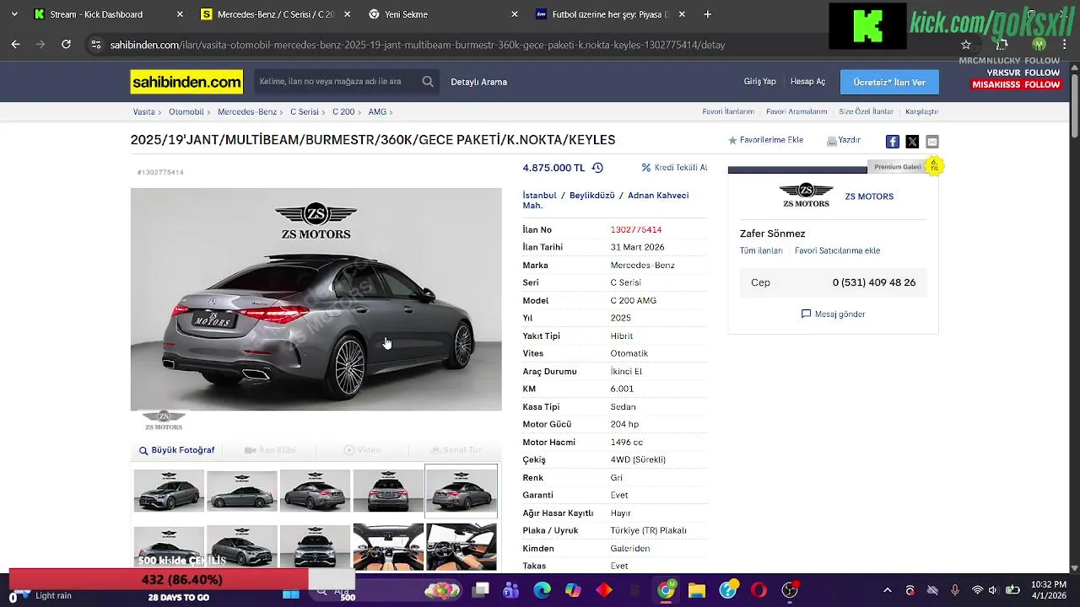Viewport: 1080px width, 607px height.
Task: Click Giriş Yap
Action: 759,82
